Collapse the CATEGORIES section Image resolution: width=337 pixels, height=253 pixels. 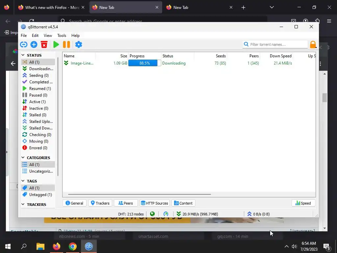(x=23, y=158)
